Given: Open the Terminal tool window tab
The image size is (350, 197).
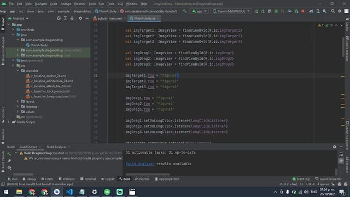Looking at the screenshot, I should tap(88, 179).
